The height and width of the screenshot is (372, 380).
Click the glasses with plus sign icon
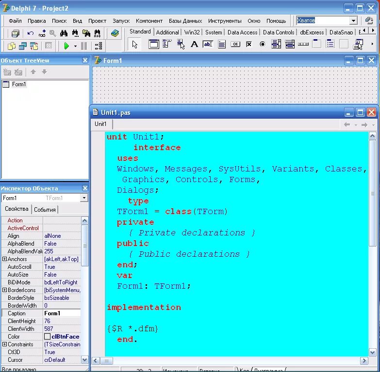point(42,33)
